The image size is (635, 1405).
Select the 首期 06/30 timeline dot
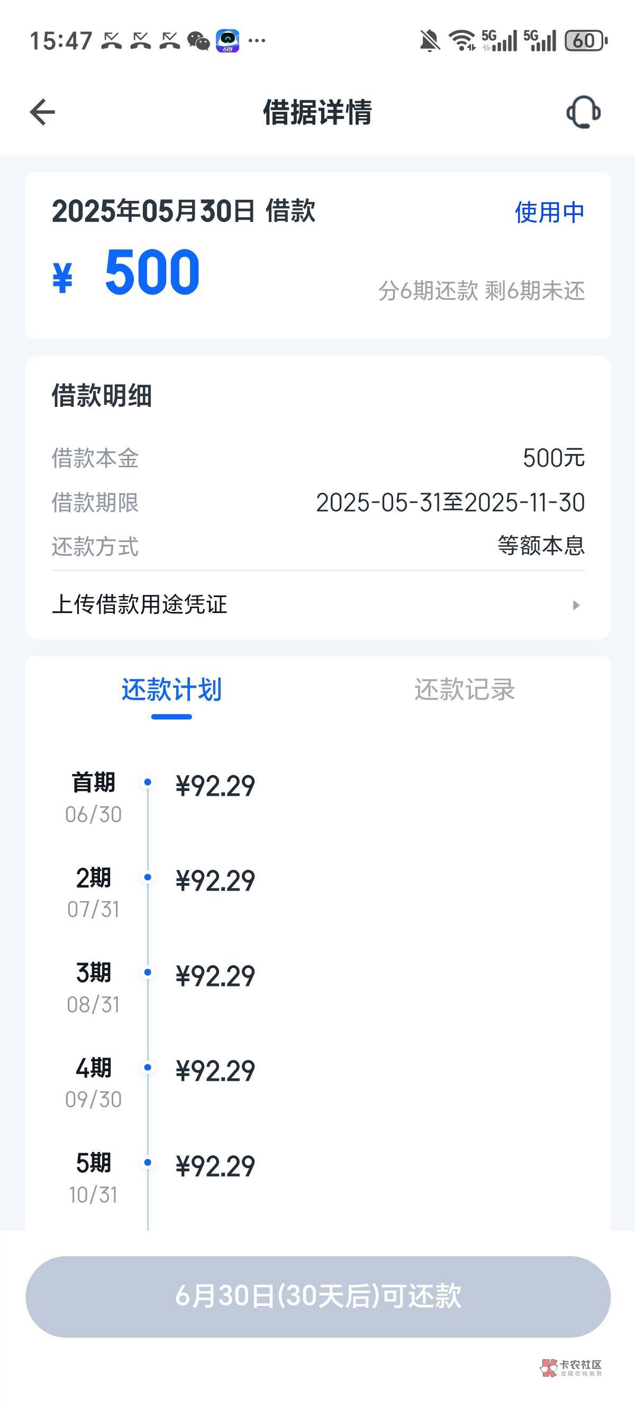pyautogui.click(x=148, y=782)
